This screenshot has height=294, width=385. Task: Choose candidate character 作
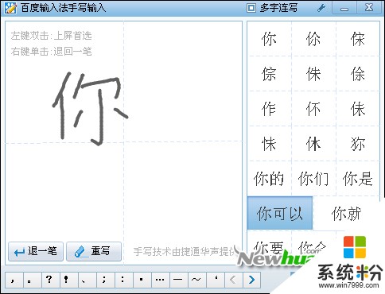[269, 109]
